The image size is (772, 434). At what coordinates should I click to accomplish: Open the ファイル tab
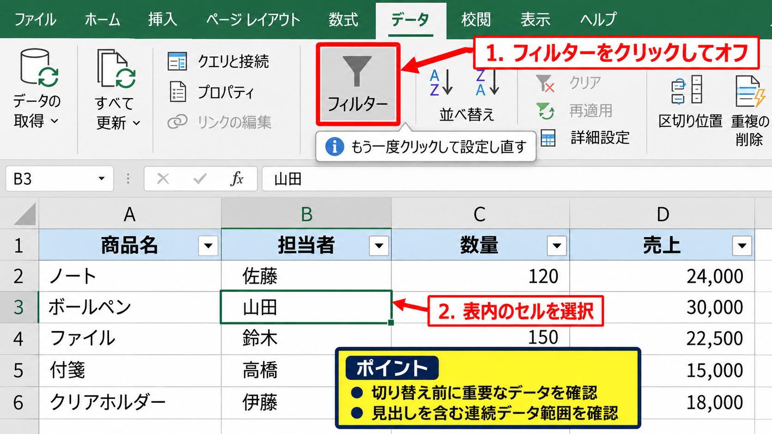[36, 19]
